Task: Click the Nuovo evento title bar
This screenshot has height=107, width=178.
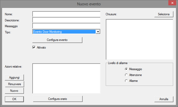Action: click(x=89, y=4)
